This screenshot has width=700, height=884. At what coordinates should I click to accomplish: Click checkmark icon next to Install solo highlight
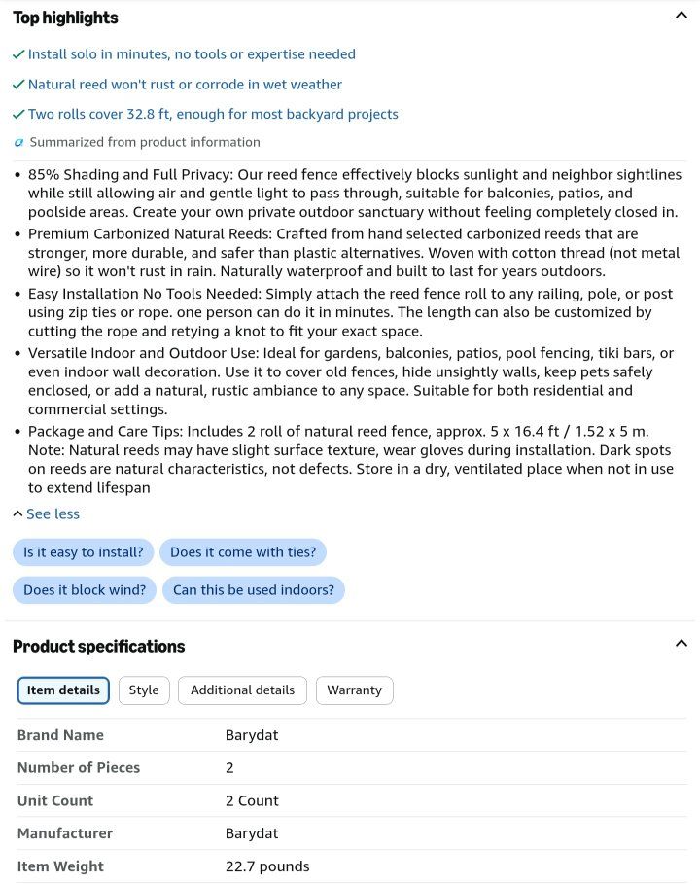(x=18, y=54)
